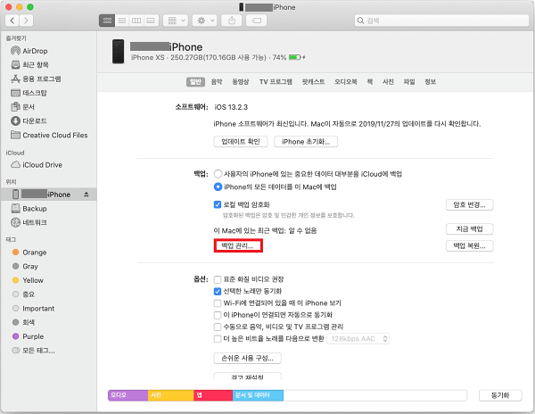Open Creative Cloud Files in the sidebar
The image size is (535, 414).
48,135
